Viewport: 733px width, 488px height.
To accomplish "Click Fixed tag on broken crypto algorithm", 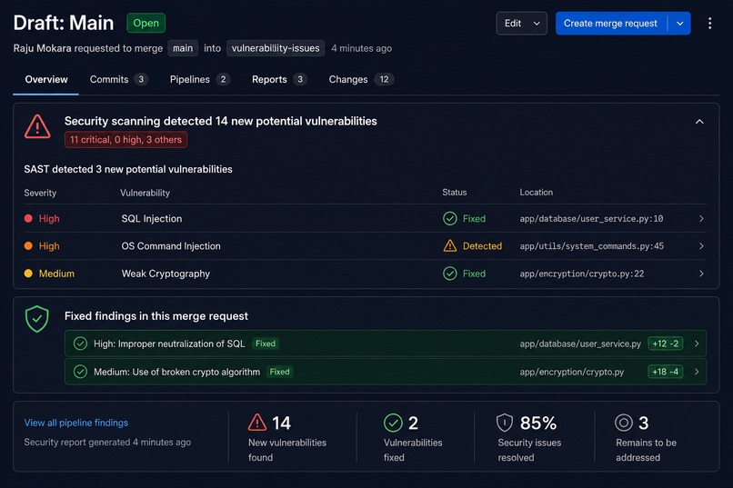I will point(279,372).
